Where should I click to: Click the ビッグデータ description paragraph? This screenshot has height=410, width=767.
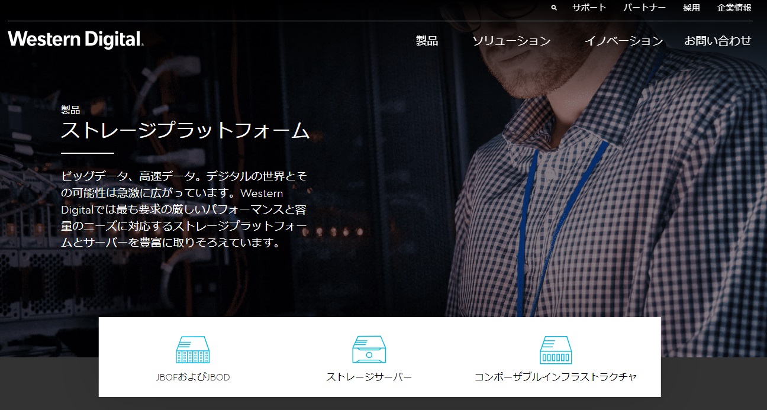coord(185,209)
